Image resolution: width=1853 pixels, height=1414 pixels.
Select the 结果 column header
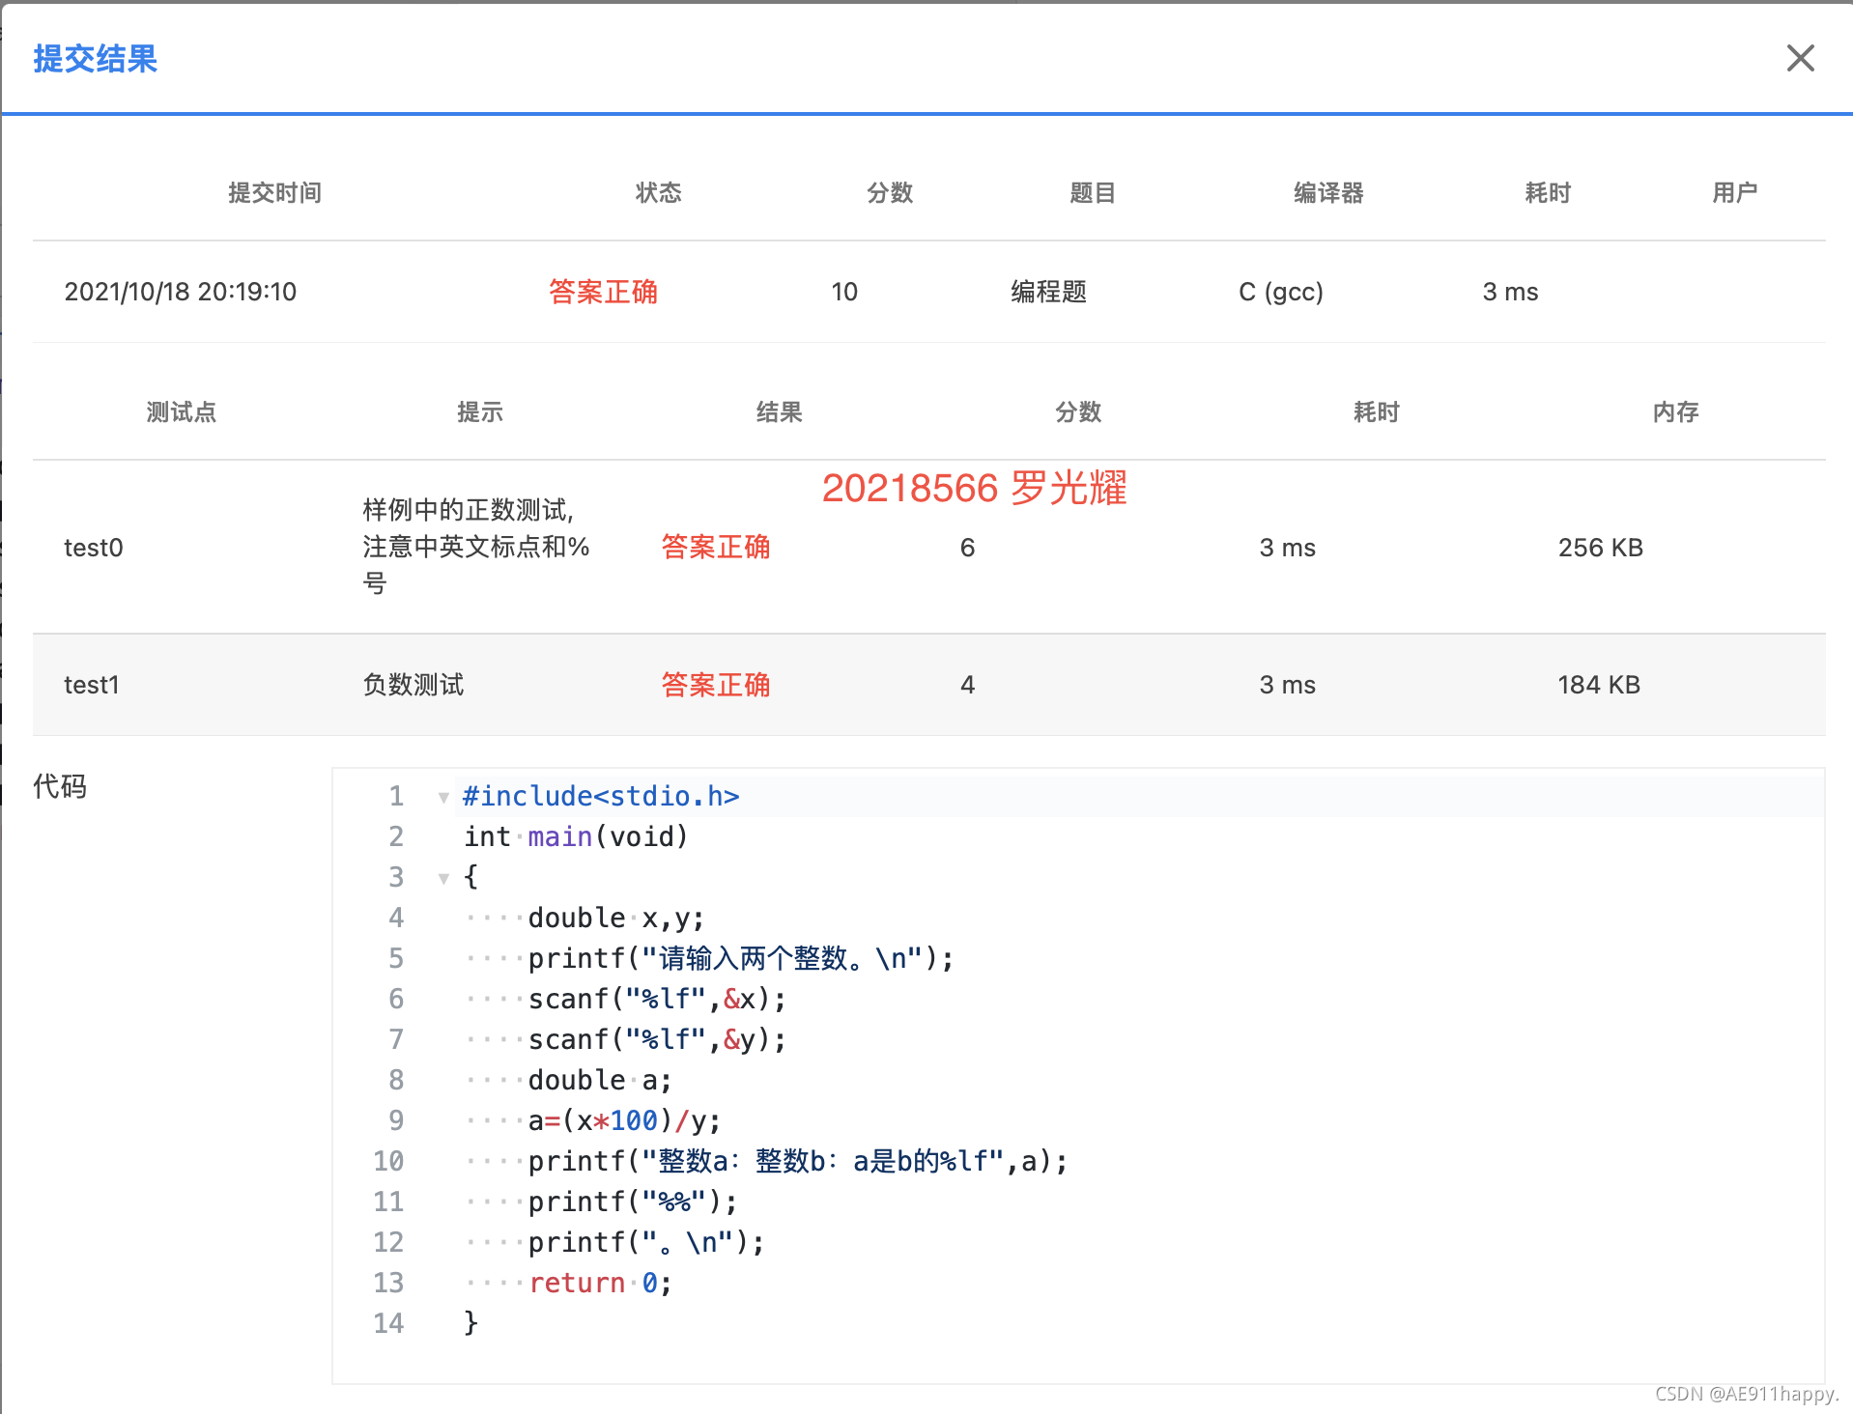click(x=779, y=412)
